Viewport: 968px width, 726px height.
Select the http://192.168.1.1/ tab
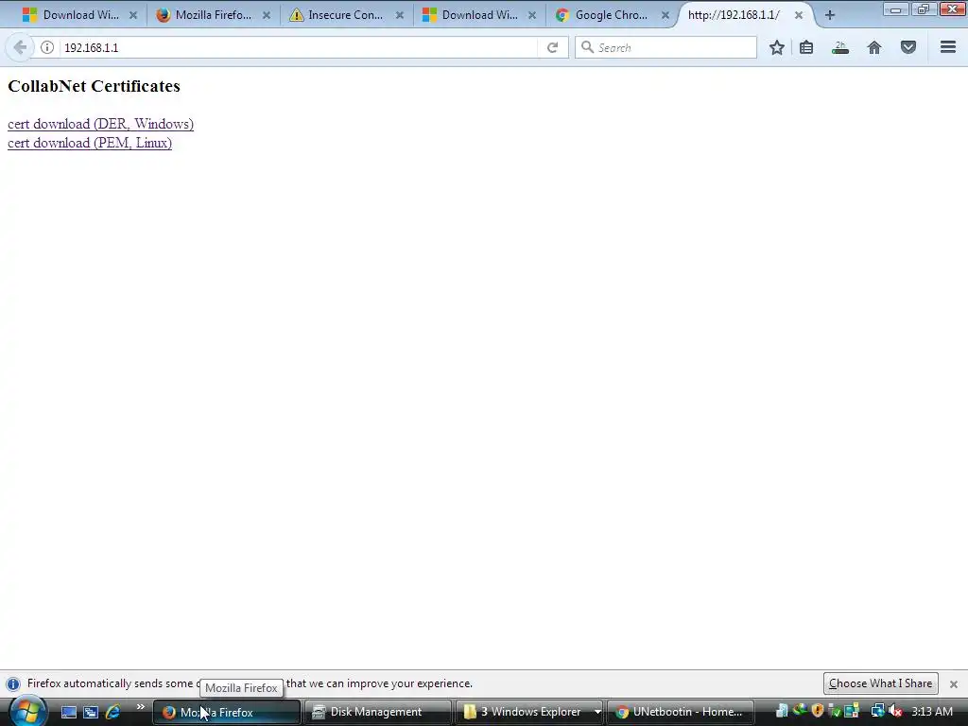tap(735, 15)
